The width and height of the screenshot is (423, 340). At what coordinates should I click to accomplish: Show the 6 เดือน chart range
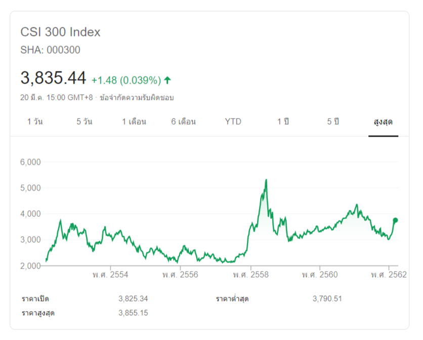[184, 122]
